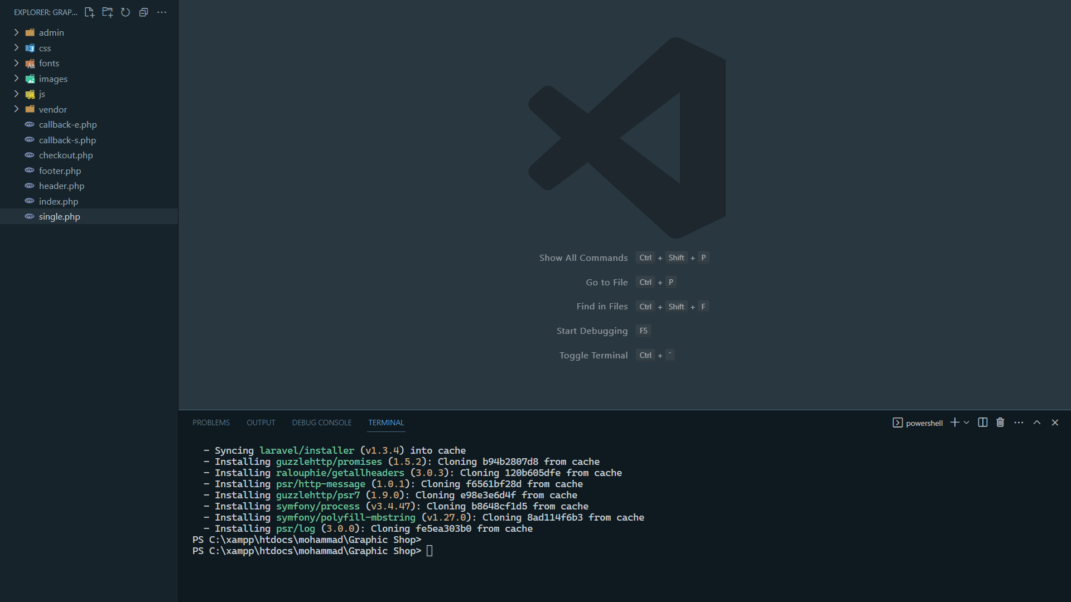This screenshot has height=602, width=1071.
Task: Click the New Folder icon in Explorer
Action: pyautogui.click(x=108, y=12)
